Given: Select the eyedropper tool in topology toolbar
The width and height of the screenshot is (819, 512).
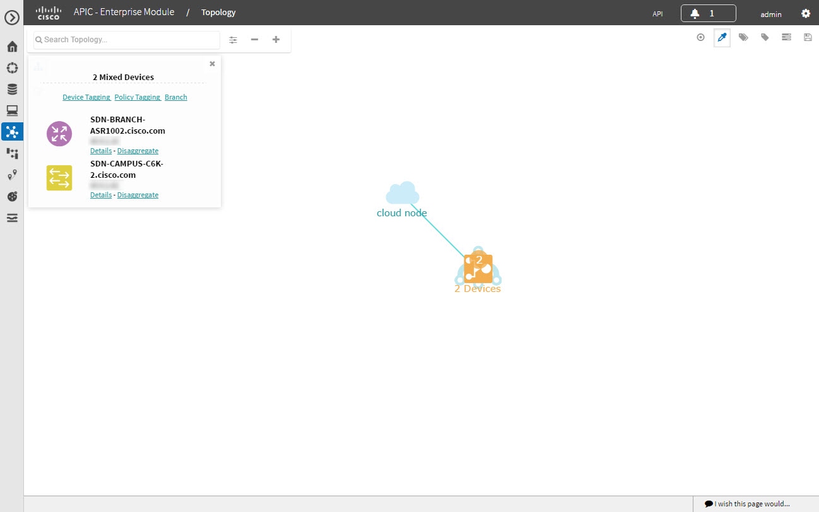Looking at the screenshot, I should 722,37.
